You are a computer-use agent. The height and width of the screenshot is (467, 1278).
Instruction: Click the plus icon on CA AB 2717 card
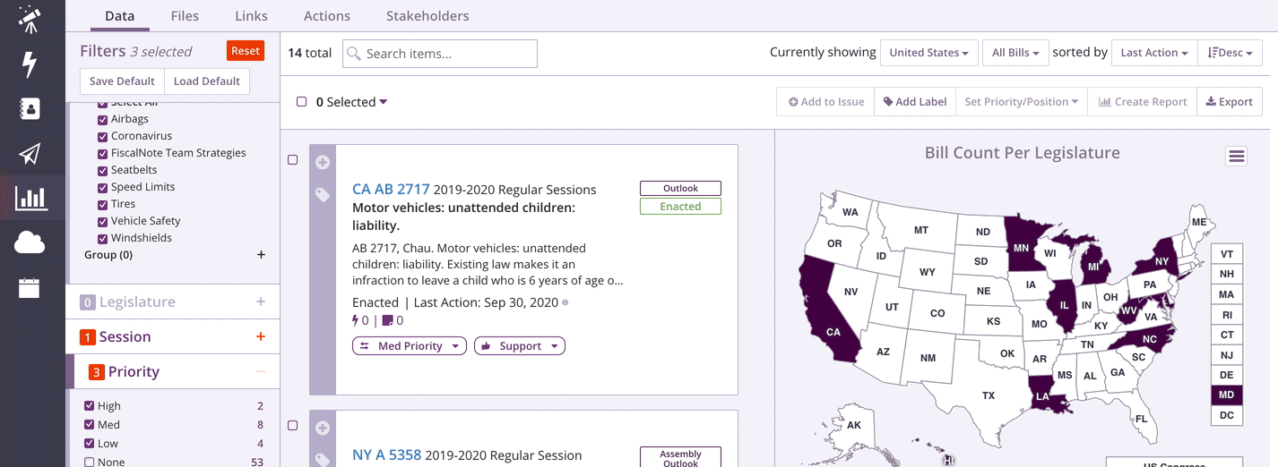(x=323, y=162)
